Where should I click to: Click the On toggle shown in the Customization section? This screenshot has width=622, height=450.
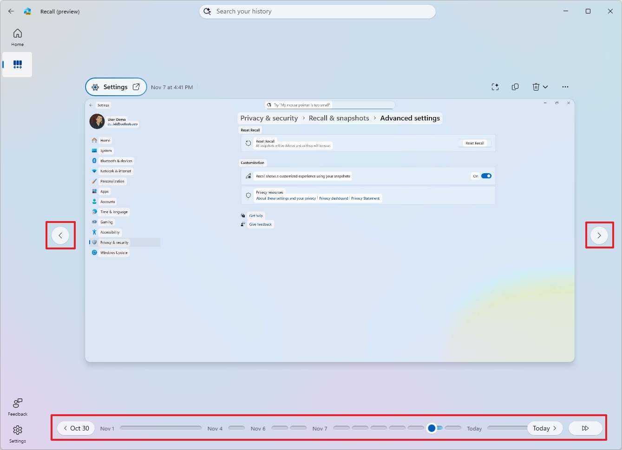point(486,176)
